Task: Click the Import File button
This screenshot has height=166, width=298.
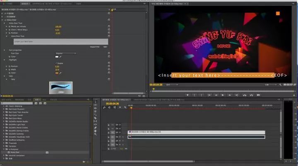Action: [94, 47]
